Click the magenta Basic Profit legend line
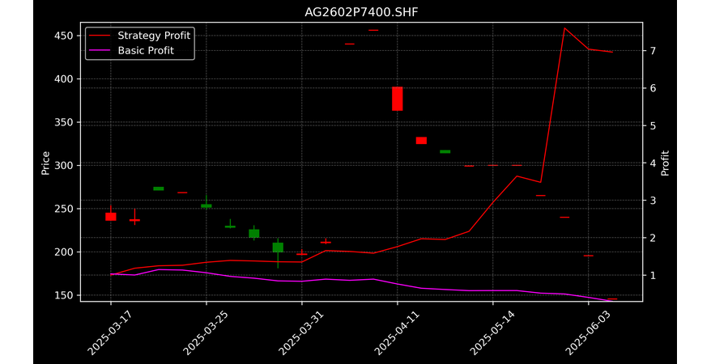 coord(100,50)
